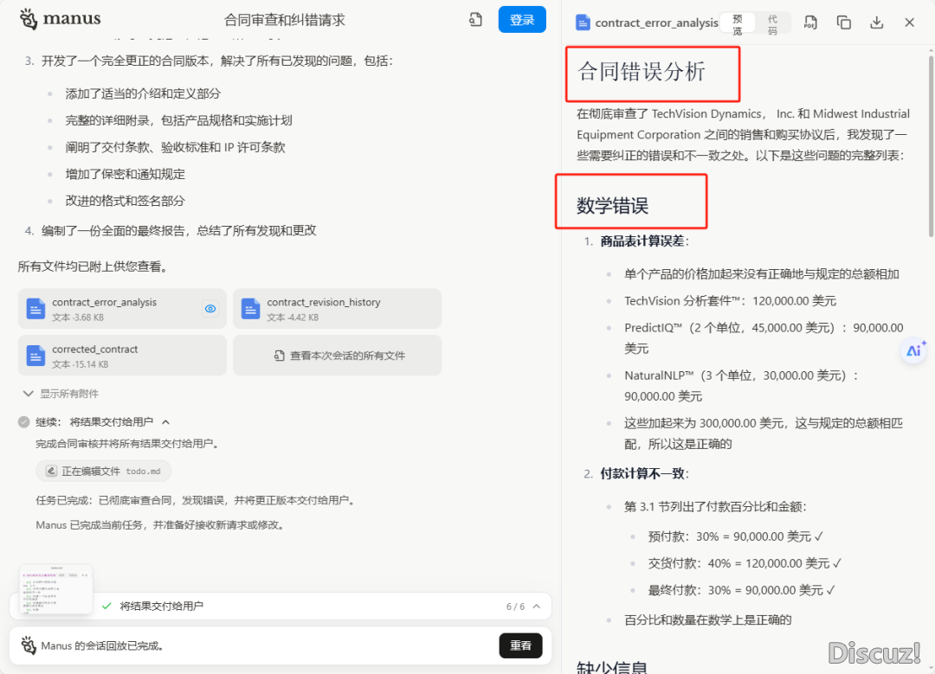Click the line 交货付款: 40% = 120,000.00 美元
935x674 pixels.
click(745, 563)
